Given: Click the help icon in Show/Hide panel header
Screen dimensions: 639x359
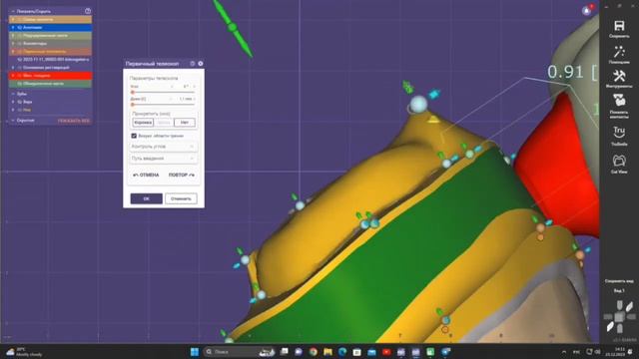Looking at the screenshot, I should [88, 11].
